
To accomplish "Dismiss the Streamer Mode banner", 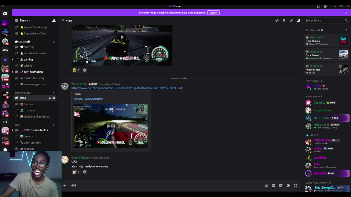I will pos(346,13).
